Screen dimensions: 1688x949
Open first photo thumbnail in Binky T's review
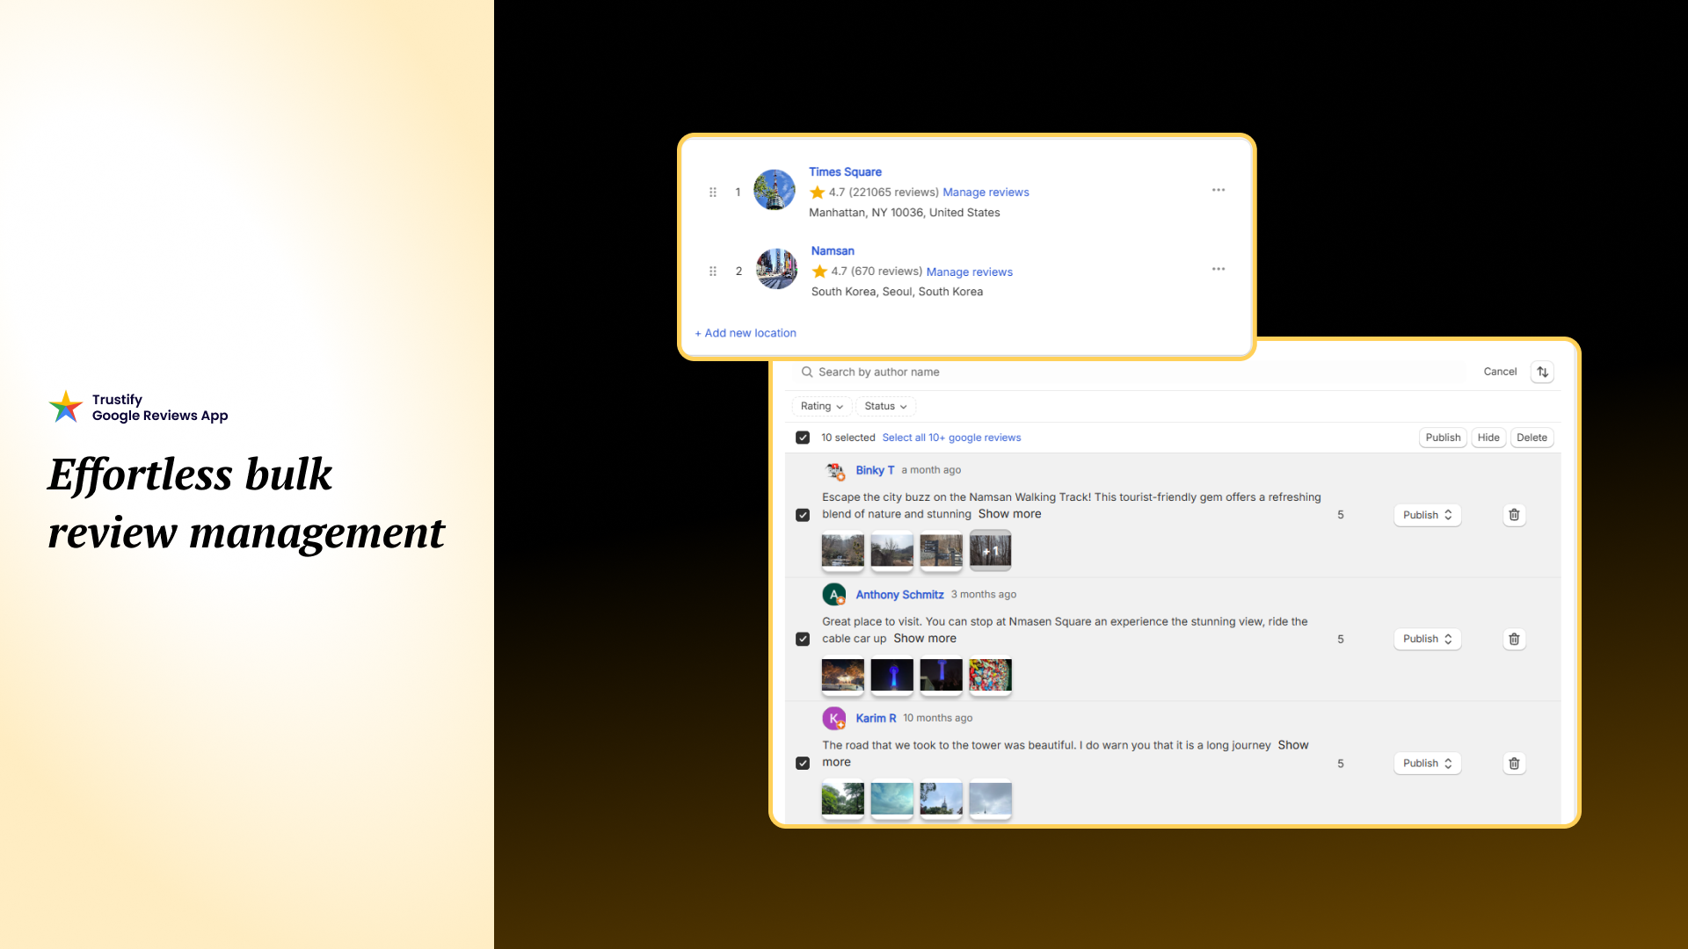tap(842, 551)
